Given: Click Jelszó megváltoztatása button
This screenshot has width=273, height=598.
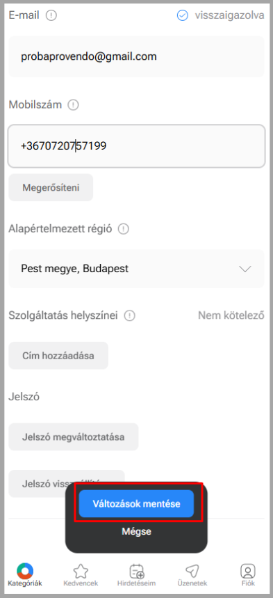Looking at the screenshot, I should click(x=74, y=436).
